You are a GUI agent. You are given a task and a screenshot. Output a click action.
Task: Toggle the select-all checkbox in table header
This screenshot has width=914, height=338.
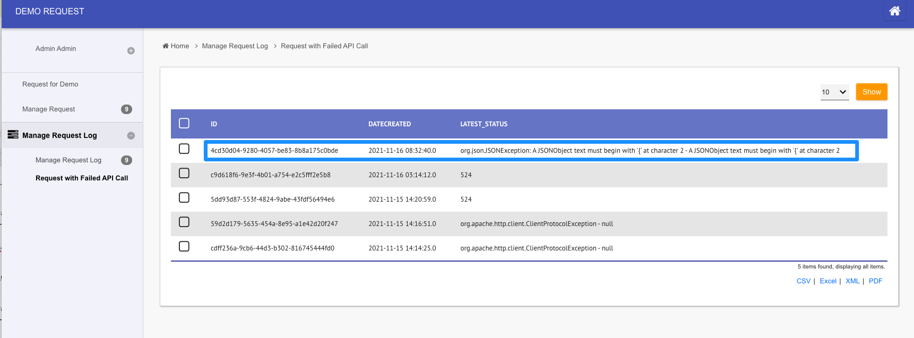pos(184,123)
